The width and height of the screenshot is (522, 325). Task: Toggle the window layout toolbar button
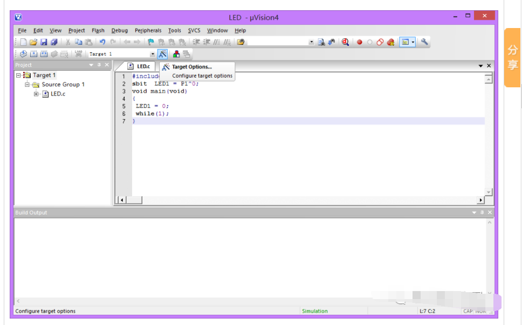[405, 42]
